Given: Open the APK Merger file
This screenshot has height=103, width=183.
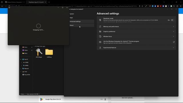Looking at the screenshot, I should [x=39, y=53].
